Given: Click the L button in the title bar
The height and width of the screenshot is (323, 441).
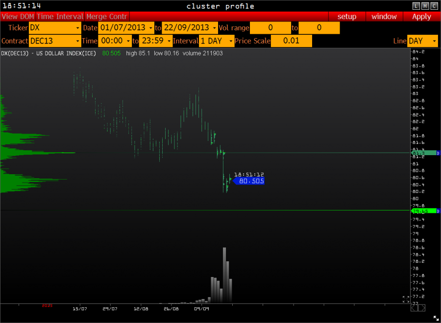Looking at the screenshot, I should 416,6.
